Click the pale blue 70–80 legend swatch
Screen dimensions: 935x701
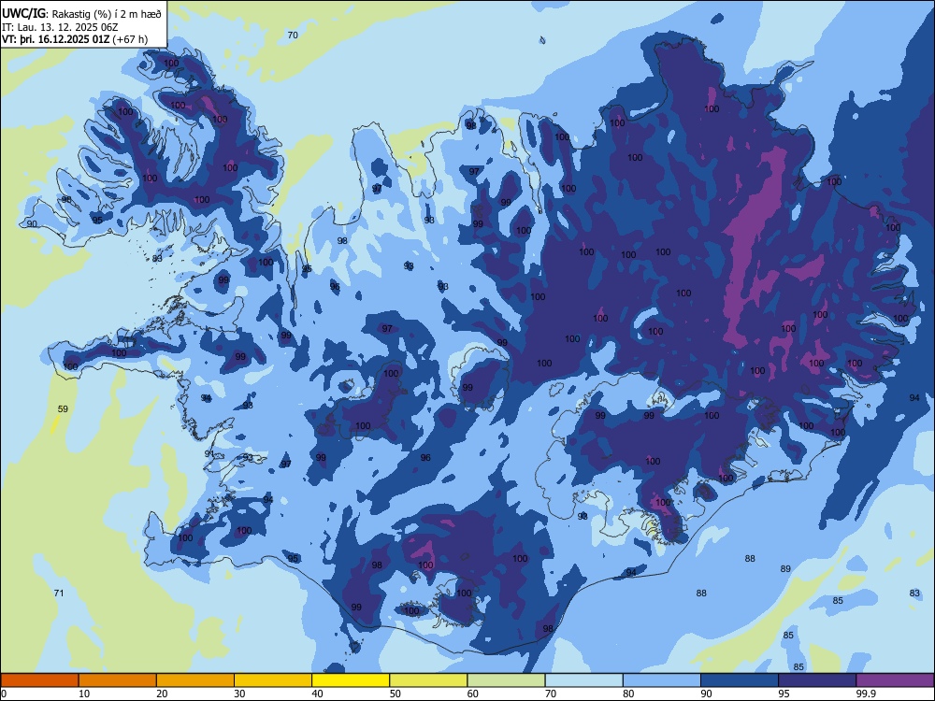583,680
